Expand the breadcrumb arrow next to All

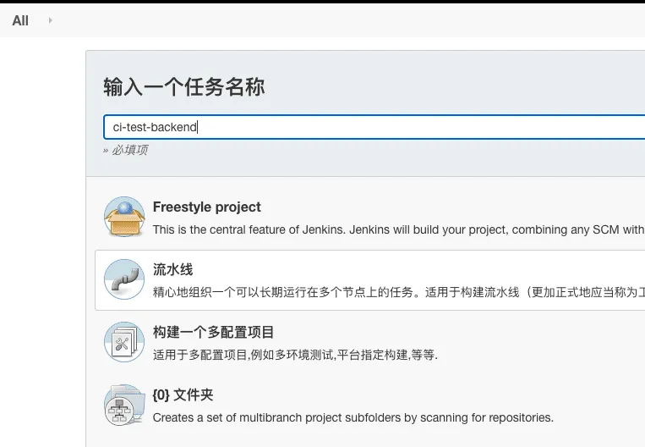click(x=50, y=20)
